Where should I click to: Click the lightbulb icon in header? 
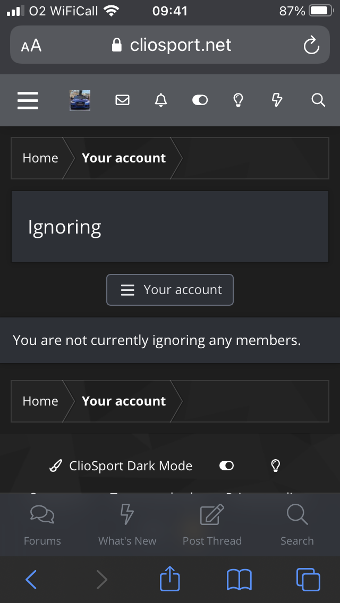pyautogui.click(x=239, y=100)
